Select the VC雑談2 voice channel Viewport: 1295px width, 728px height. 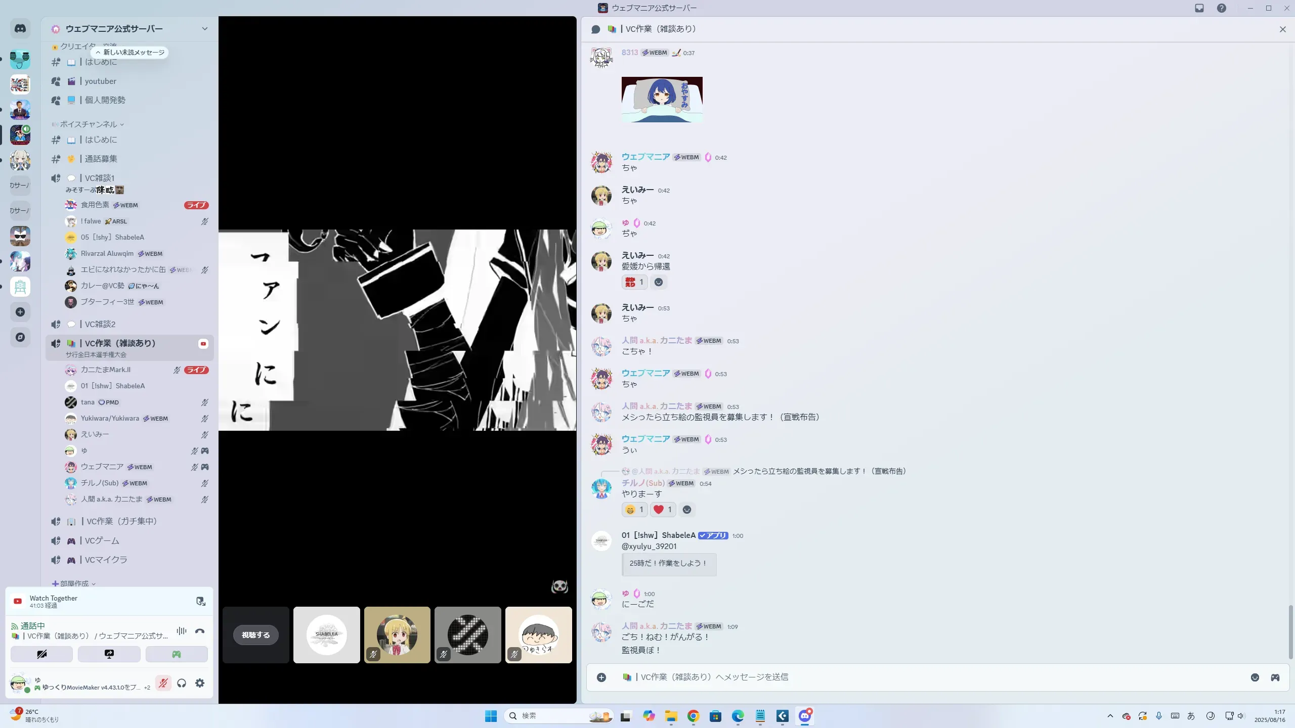[100, 324]
